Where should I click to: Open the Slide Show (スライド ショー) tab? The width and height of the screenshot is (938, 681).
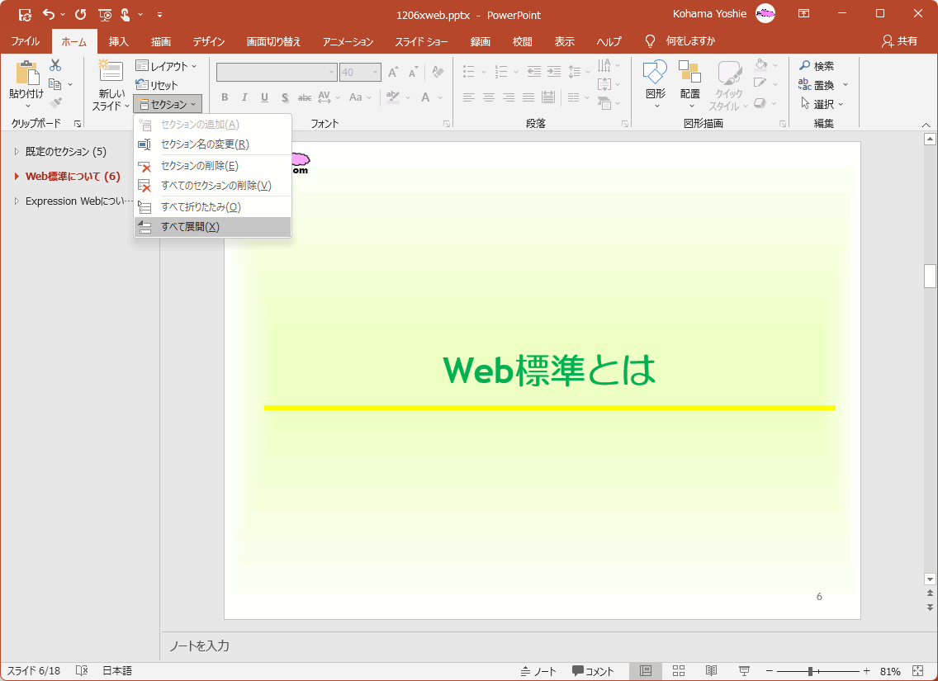(x=422, y=41)
